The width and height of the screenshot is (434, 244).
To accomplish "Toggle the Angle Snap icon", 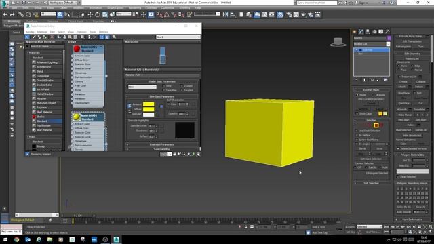I will pos(167,14).
